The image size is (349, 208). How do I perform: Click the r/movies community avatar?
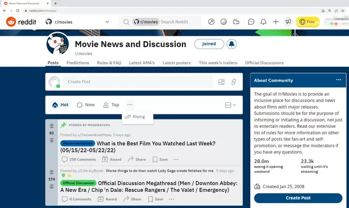click(x=57, y=43)
